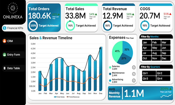175x105 pixels.
Task: Select the Qtr4 quarter filter
Action: click(x=163, y=79)
